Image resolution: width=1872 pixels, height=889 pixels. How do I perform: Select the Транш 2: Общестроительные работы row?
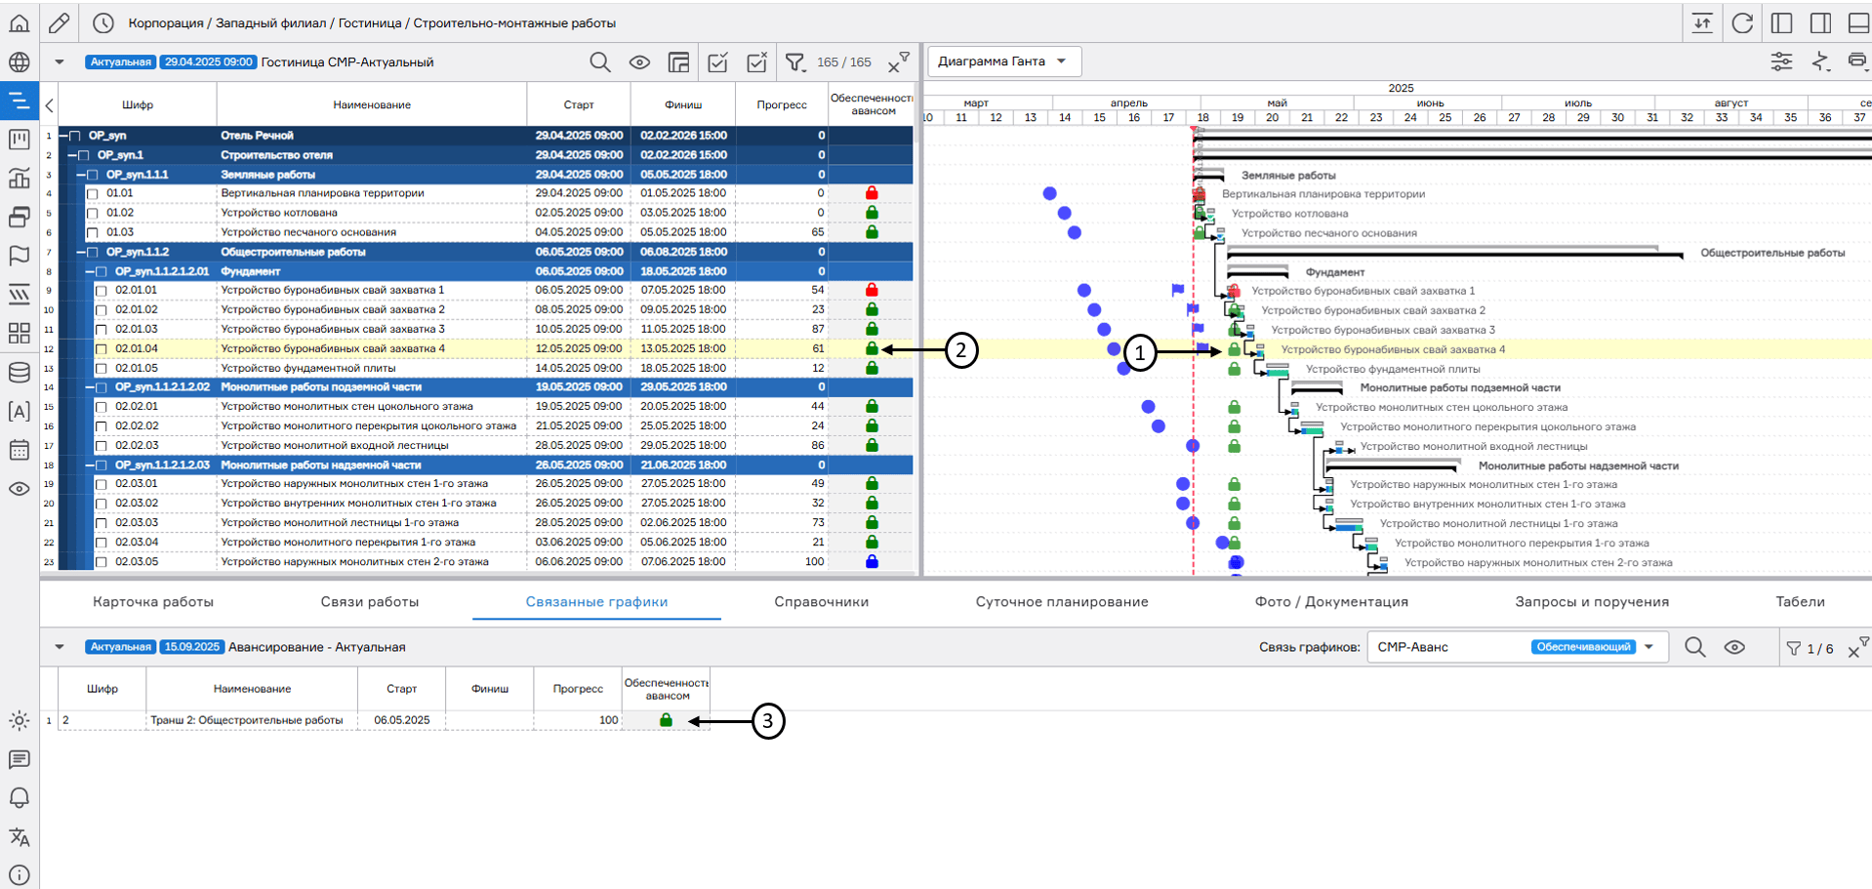pyautogui.click(x=246, y=720)
